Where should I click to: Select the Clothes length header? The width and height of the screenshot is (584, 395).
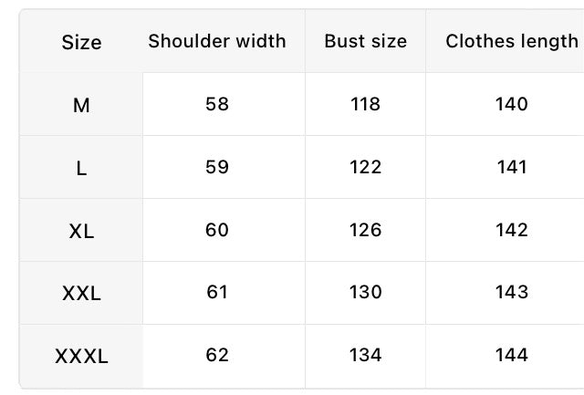pyautogui.click(x=512, y=41)
